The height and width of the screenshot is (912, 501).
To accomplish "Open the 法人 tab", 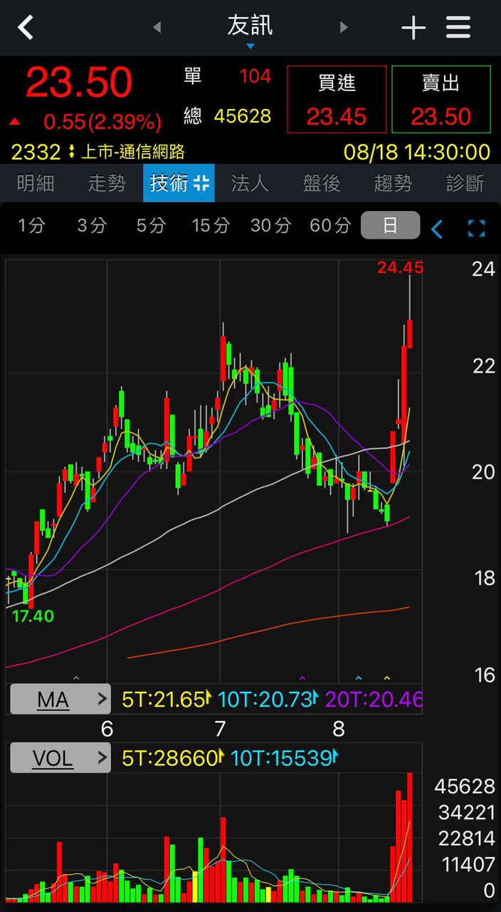I will (250, 184).
